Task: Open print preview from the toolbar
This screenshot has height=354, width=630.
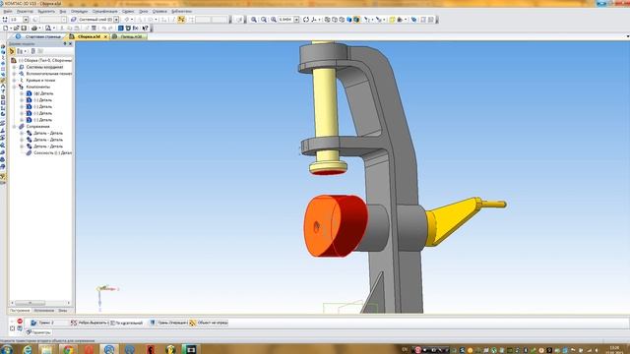Action: point(48,29)
